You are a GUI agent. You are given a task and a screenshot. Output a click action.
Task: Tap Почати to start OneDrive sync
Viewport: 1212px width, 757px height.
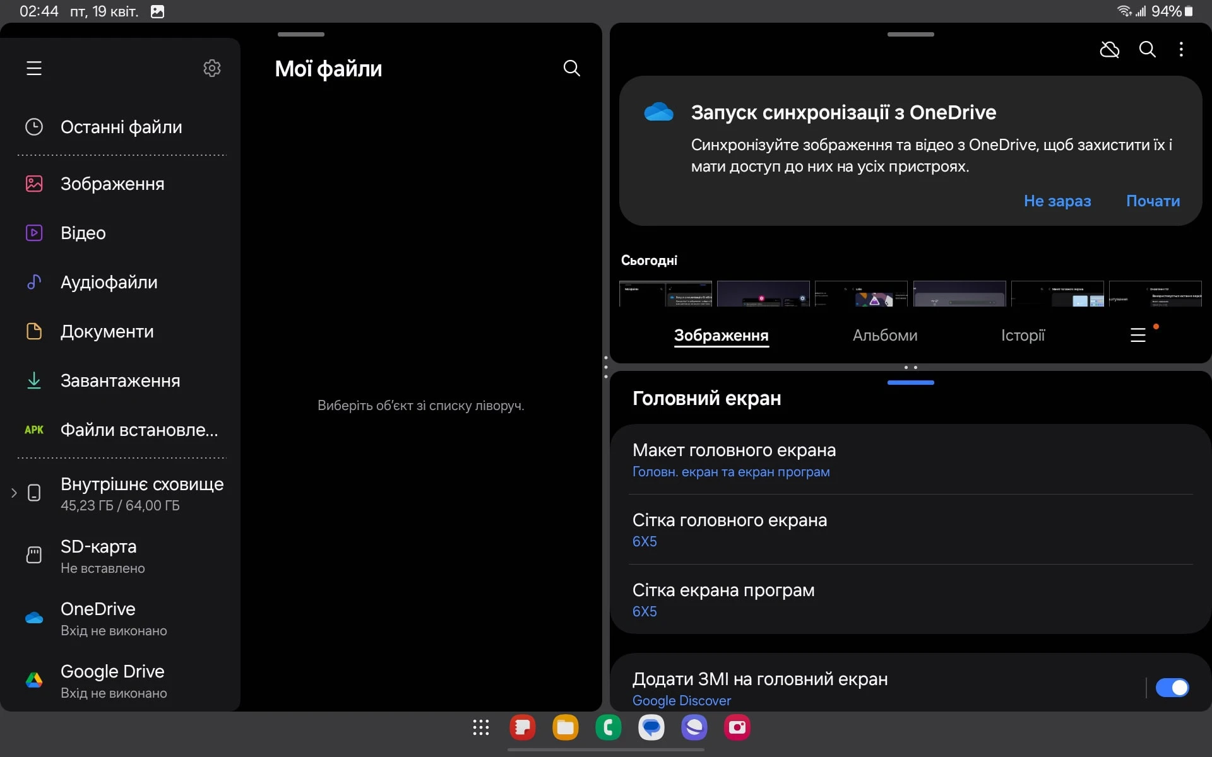tap(1153, 201)
